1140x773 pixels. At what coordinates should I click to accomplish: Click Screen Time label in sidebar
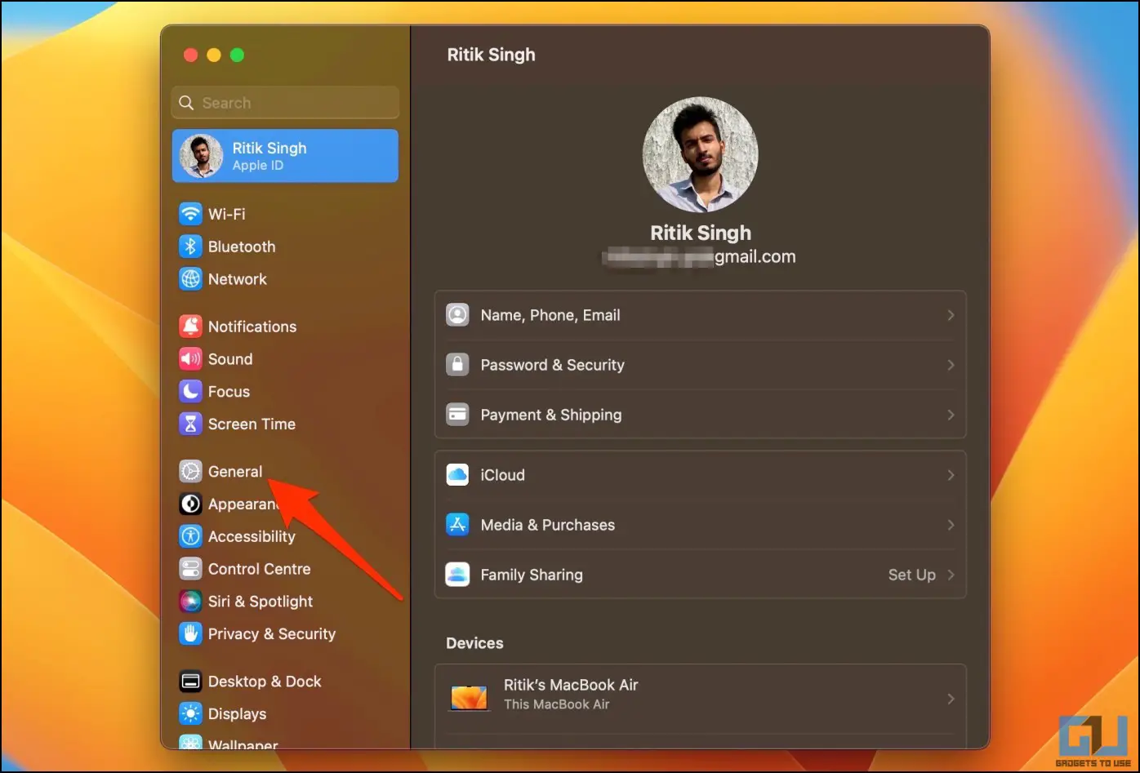[252, 424]
